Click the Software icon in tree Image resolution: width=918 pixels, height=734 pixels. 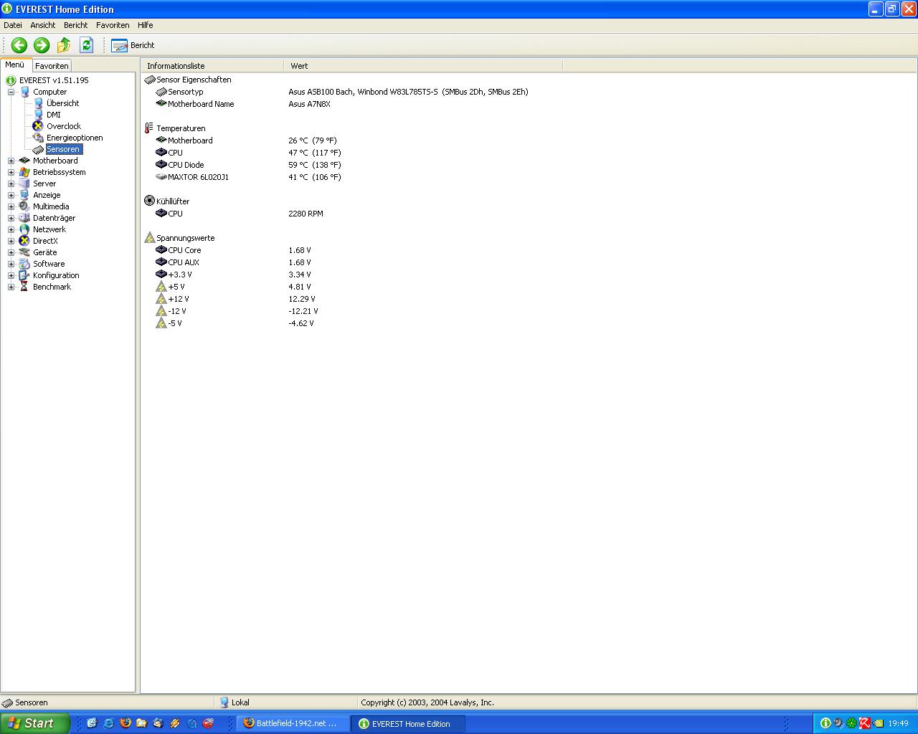tap(24, 264)
